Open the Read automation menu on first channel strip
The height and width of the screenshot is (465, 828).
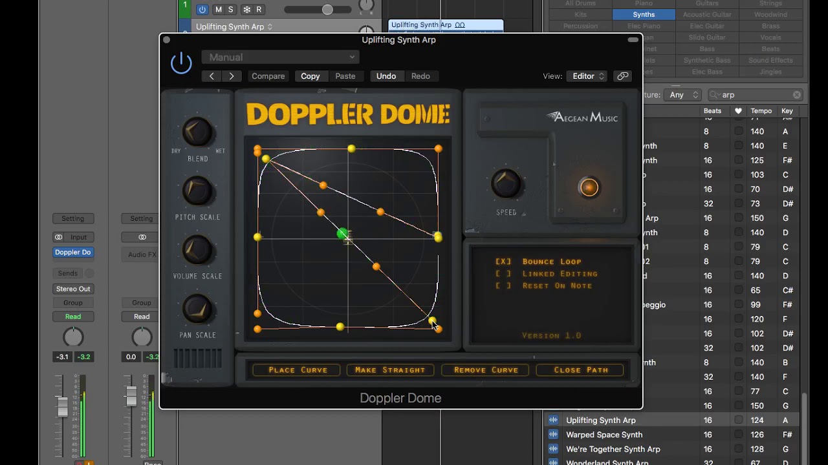(73, 316)
